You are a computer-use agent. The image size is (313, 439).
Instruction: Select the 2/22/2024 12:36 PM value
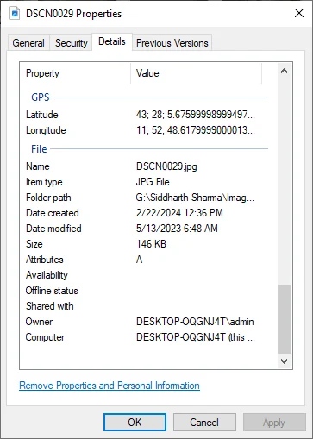click(179, 213)
